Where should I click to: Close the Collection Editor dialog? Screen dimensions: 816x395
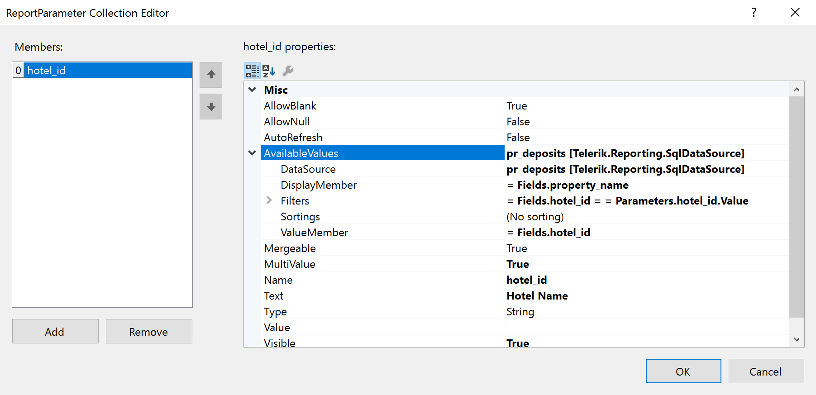795,13
